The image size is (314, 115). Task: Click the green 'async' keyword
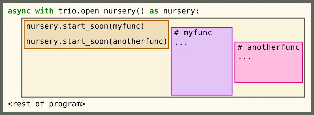click(19, 11)
